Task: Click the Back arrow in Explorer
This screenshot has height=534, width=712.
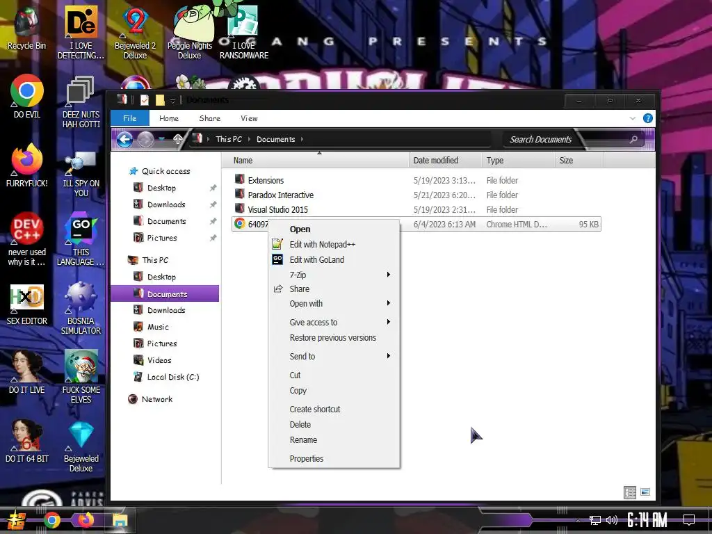Action: 124,139
